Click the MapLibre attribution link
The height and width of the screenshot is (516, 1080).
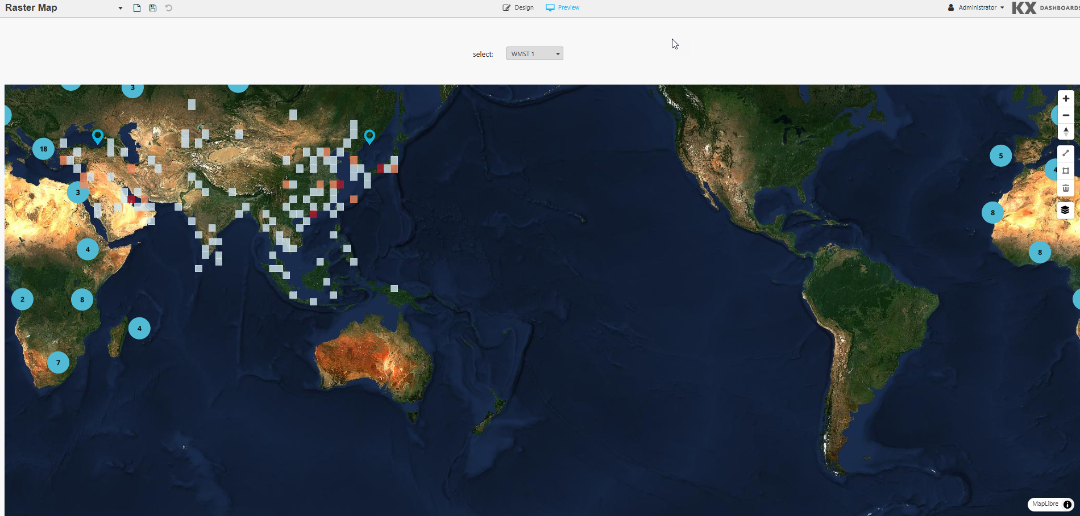click(x=1045, y=504)
